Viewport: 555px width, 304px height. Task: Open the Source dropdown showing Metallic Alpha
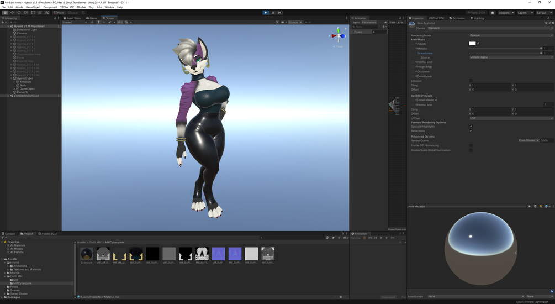(x=511, y=57)
